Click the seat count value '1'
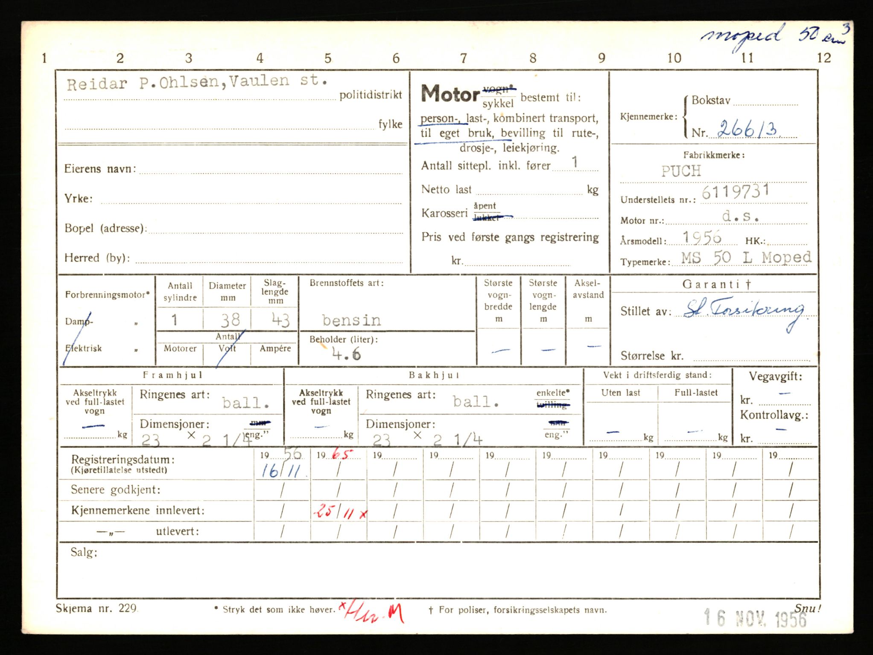Screen dimensions: 873x655 tap(575, 162)
